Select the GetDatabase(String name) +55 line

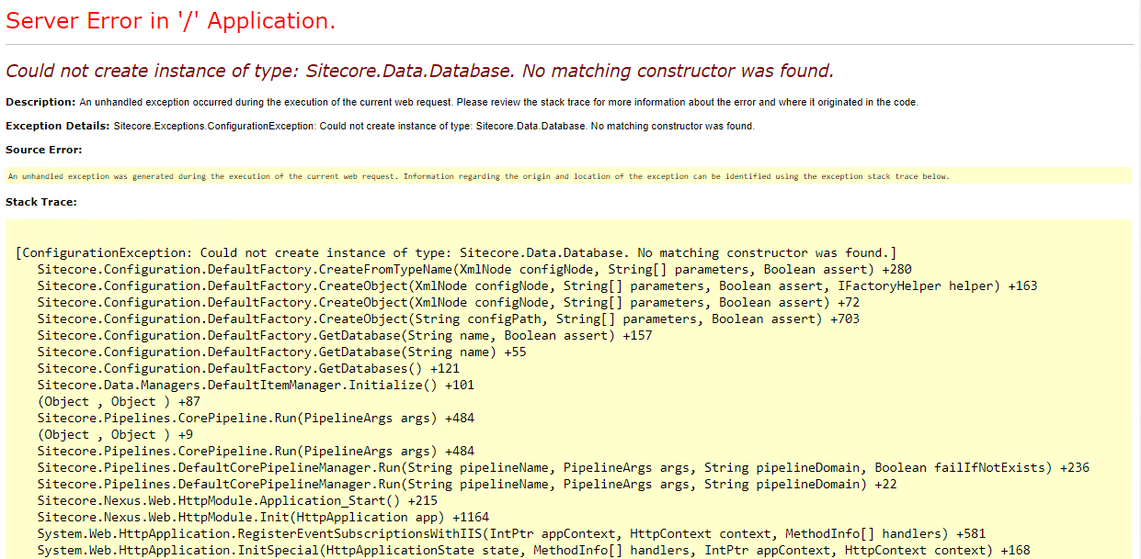282,352
